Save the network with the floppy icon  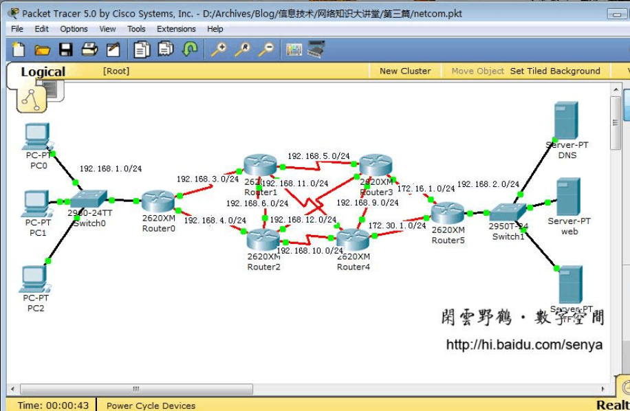pos(66,49)
